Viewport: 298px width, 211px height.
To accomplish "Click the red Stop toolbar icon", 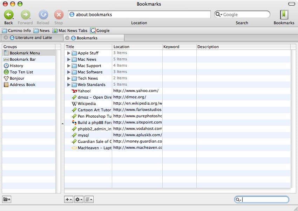I will pyautogui.click(x=59, y=15).
